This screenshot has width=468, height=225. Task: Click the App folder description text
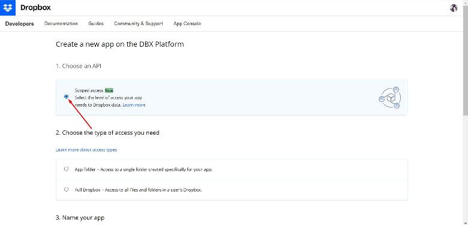(143, 169)
